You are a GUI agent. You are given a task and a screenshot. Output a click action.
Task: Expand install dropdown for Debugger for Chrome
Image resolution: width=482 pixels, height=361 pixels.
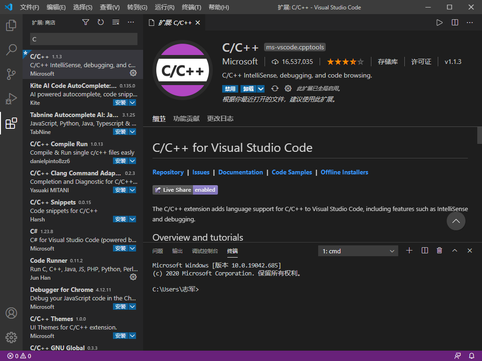tap(132, 306)
